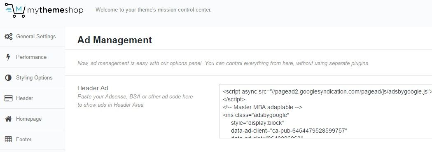Image resolution: width=432 pixels, height=152 pixels.
Task: Click the lightning bolt Performance icon
Action: pyautogui.click(x=8, y=57)
